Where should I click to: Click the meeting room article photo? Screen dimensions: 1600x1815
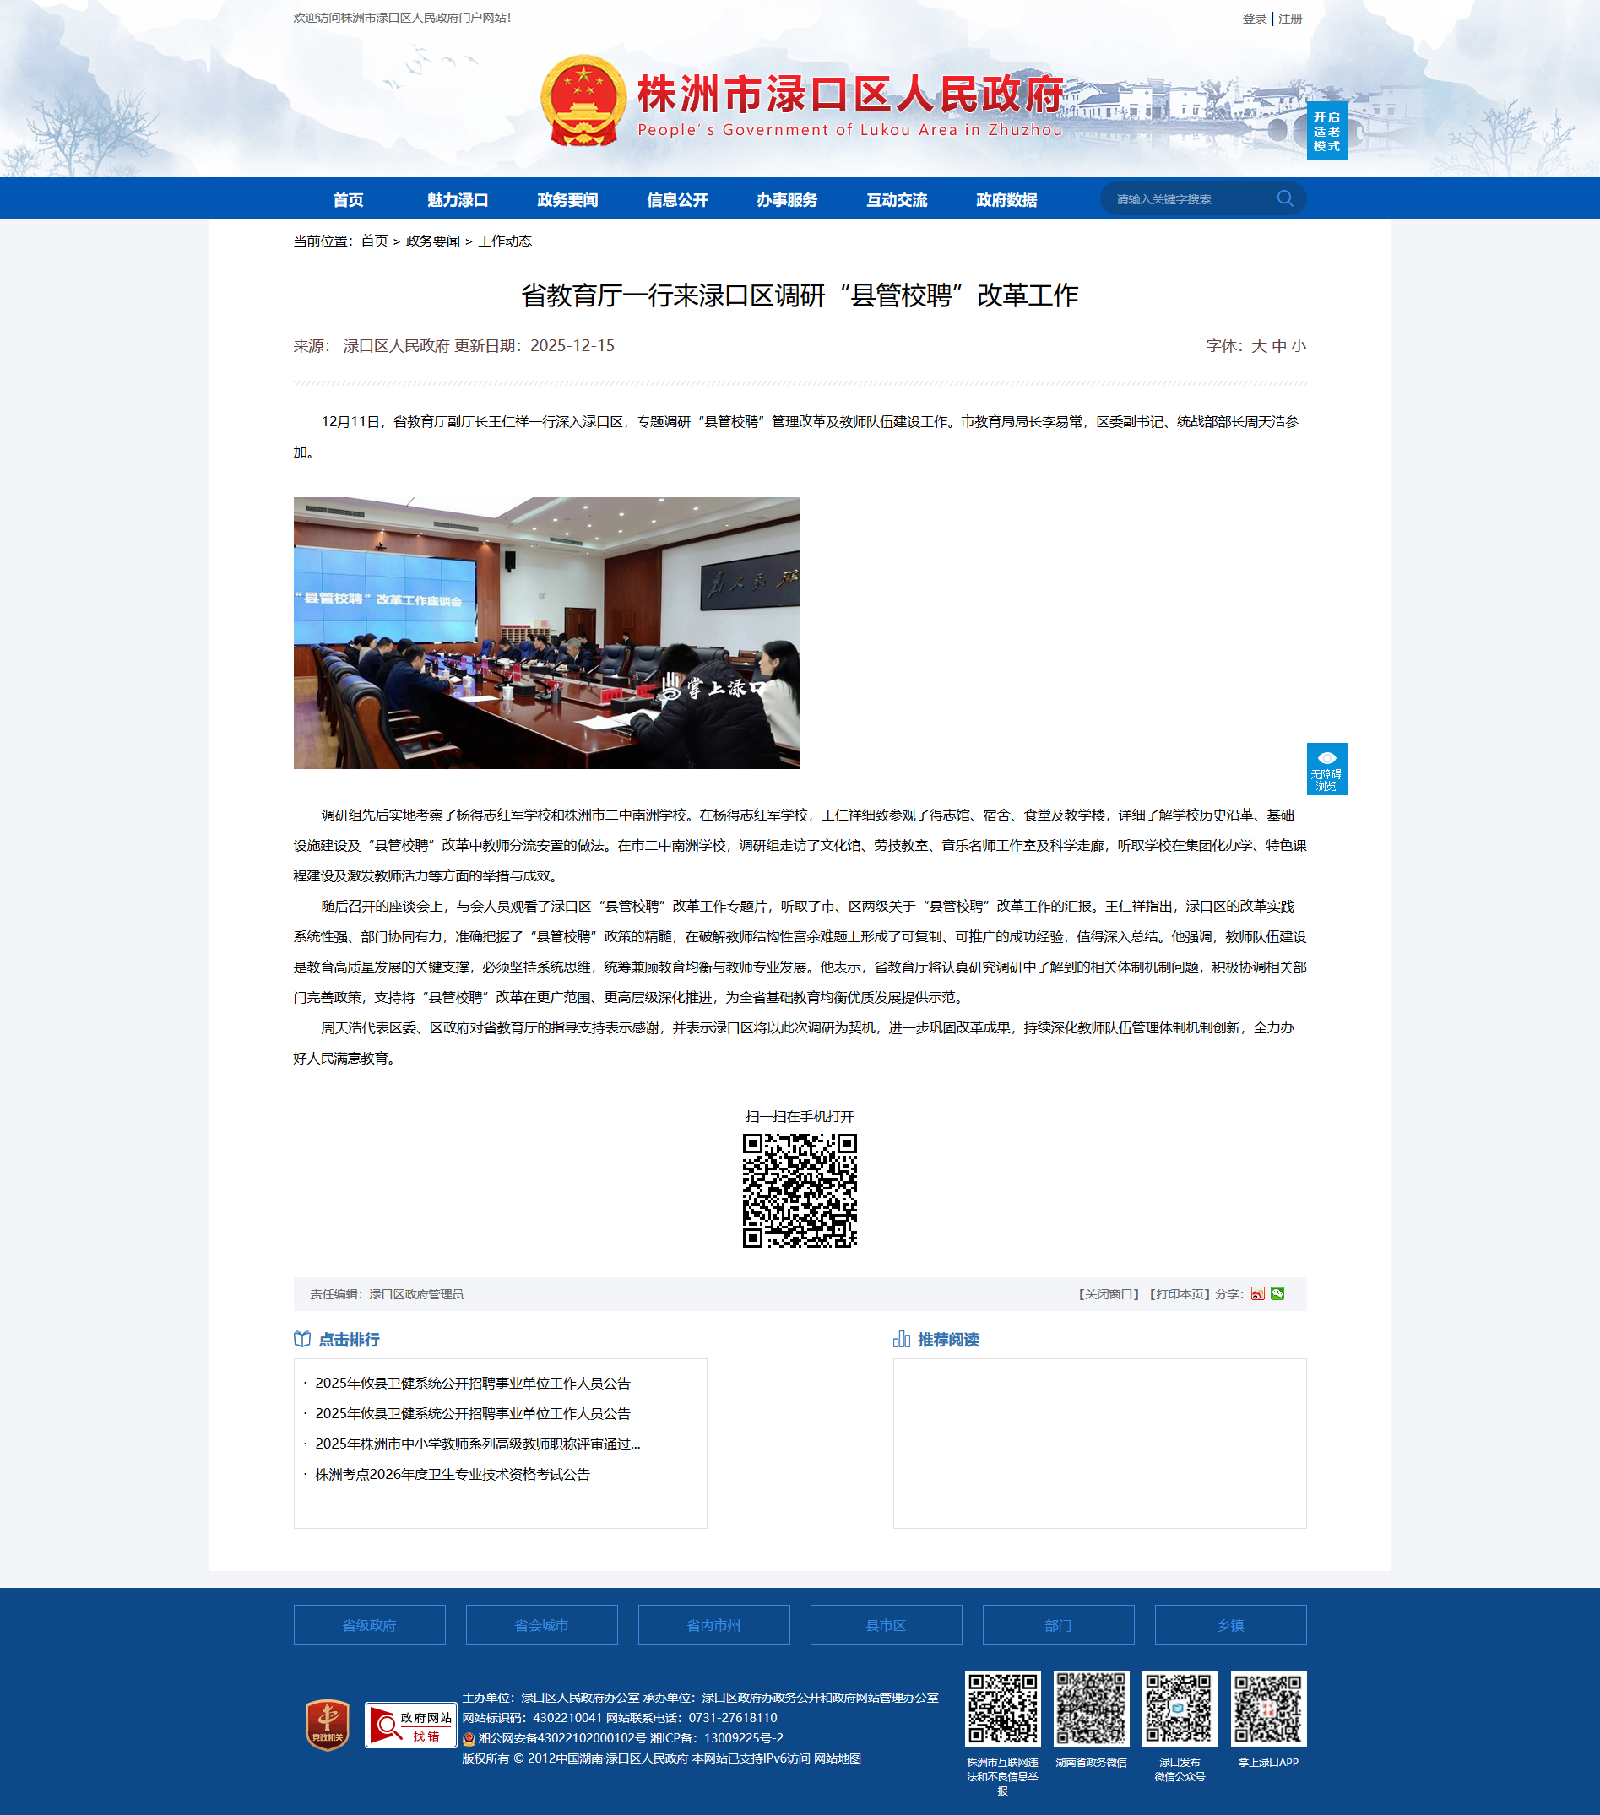(546, 632)
